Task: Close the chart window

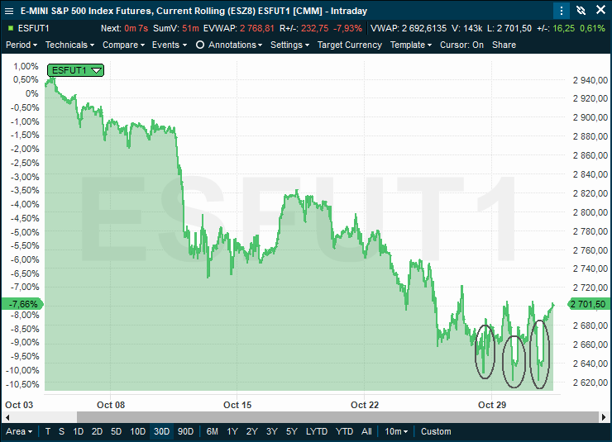Action: pyautogui.click(x=601, y=10)
